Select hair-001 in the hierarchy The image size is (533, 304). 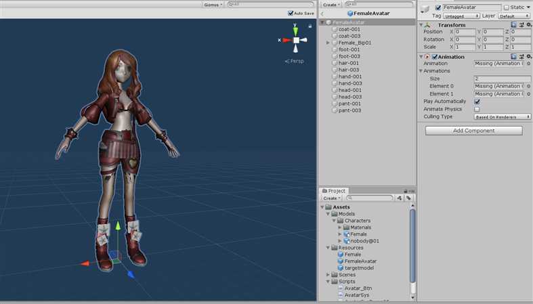(x=349, y=63)
